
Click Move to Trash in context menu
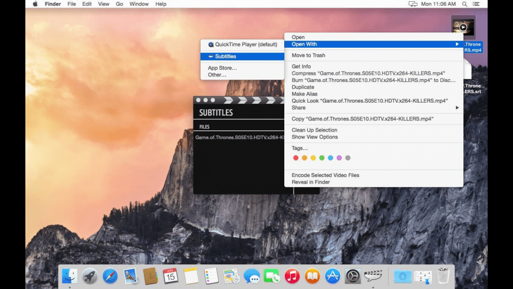point(308,55)
